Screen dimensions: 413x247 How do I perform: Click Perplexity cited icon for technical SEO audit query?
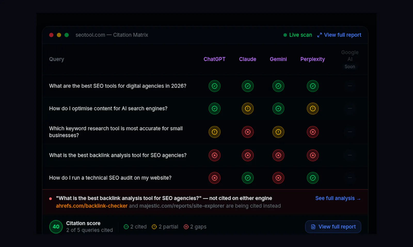click(x=313, y=178)
